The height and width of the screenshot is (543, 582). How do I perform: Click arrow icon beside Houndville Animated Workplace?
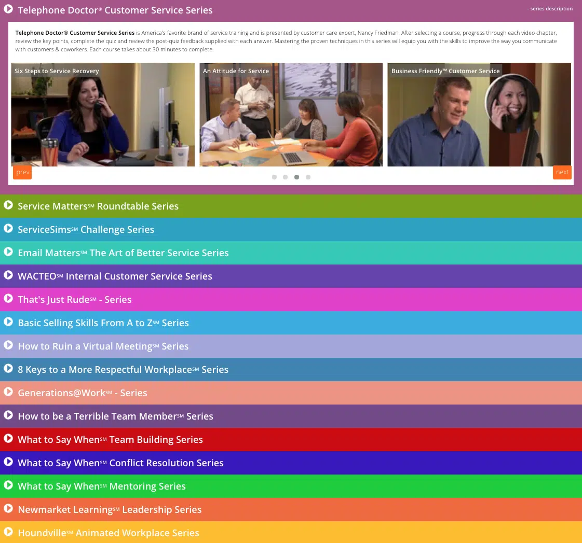tap(8, 532)
